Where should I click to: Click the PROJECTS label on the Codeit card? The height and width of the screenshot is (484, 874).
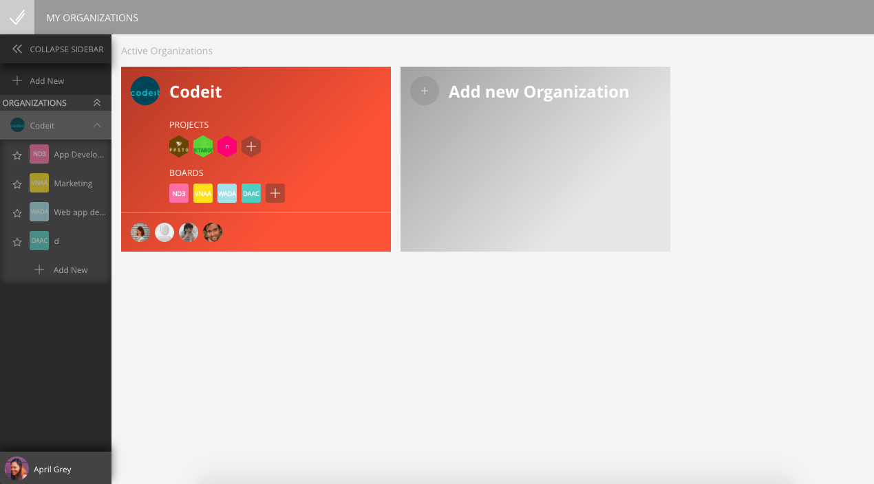(x=189, y=124)
